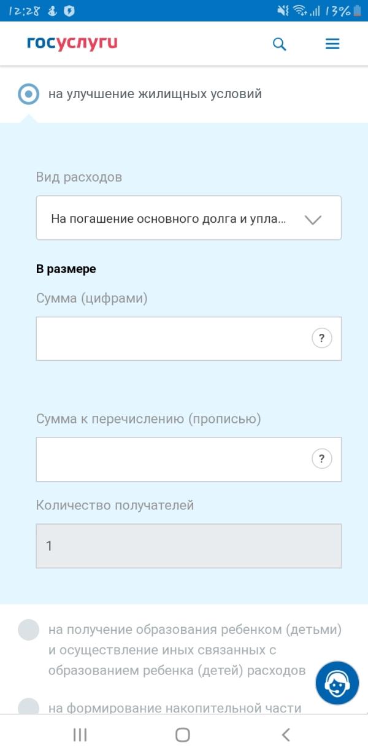368x756 pixels.
Task: Open the support chat assistant icon
Action: pyautogui.click(x=336, y=682)
